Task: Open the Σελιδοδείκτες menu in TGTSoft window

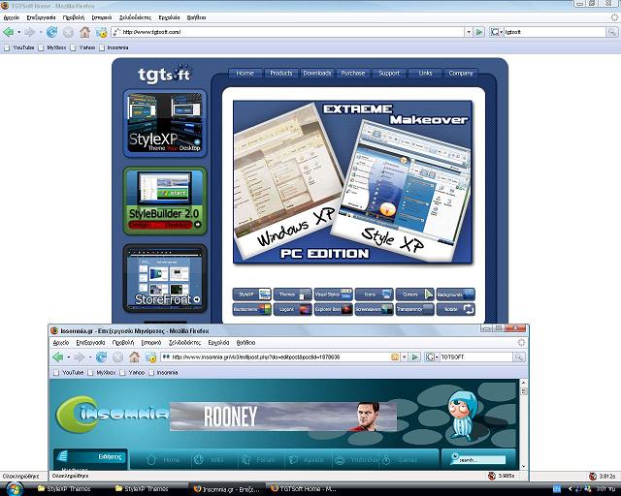Action: 135,17
